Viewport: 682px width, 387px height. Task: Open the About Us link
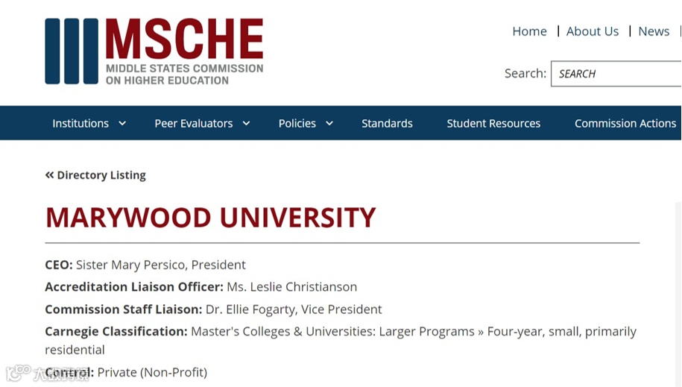(592, 31)
